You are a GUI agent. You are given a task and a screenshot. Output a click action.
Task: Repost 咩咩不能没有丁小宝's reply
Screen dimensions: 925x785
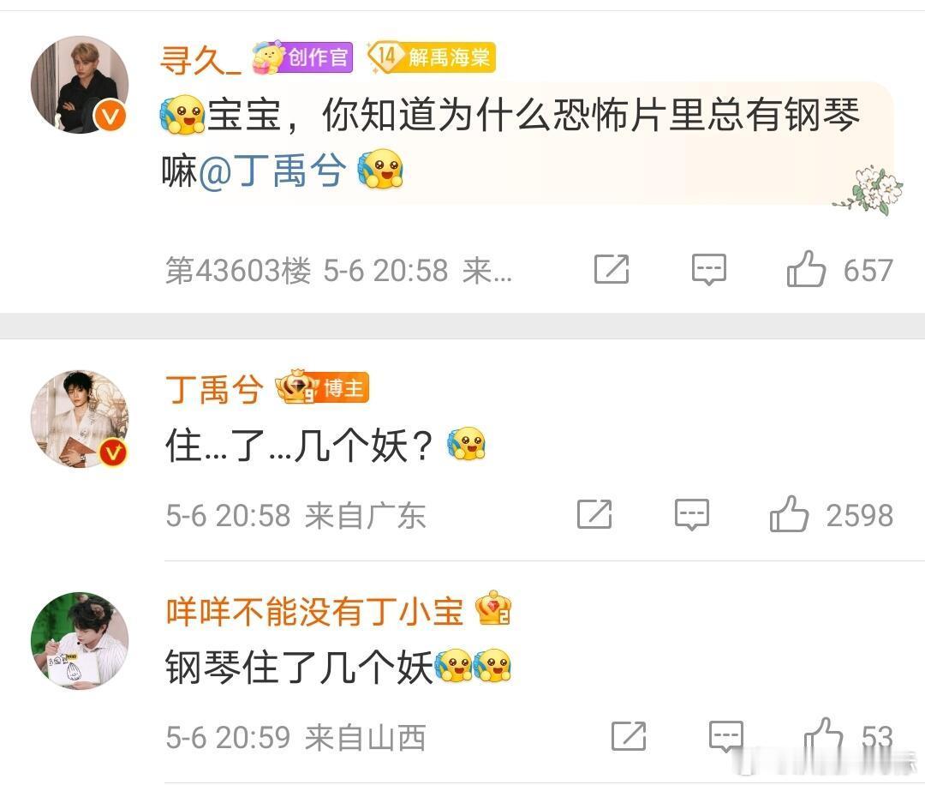629,736
